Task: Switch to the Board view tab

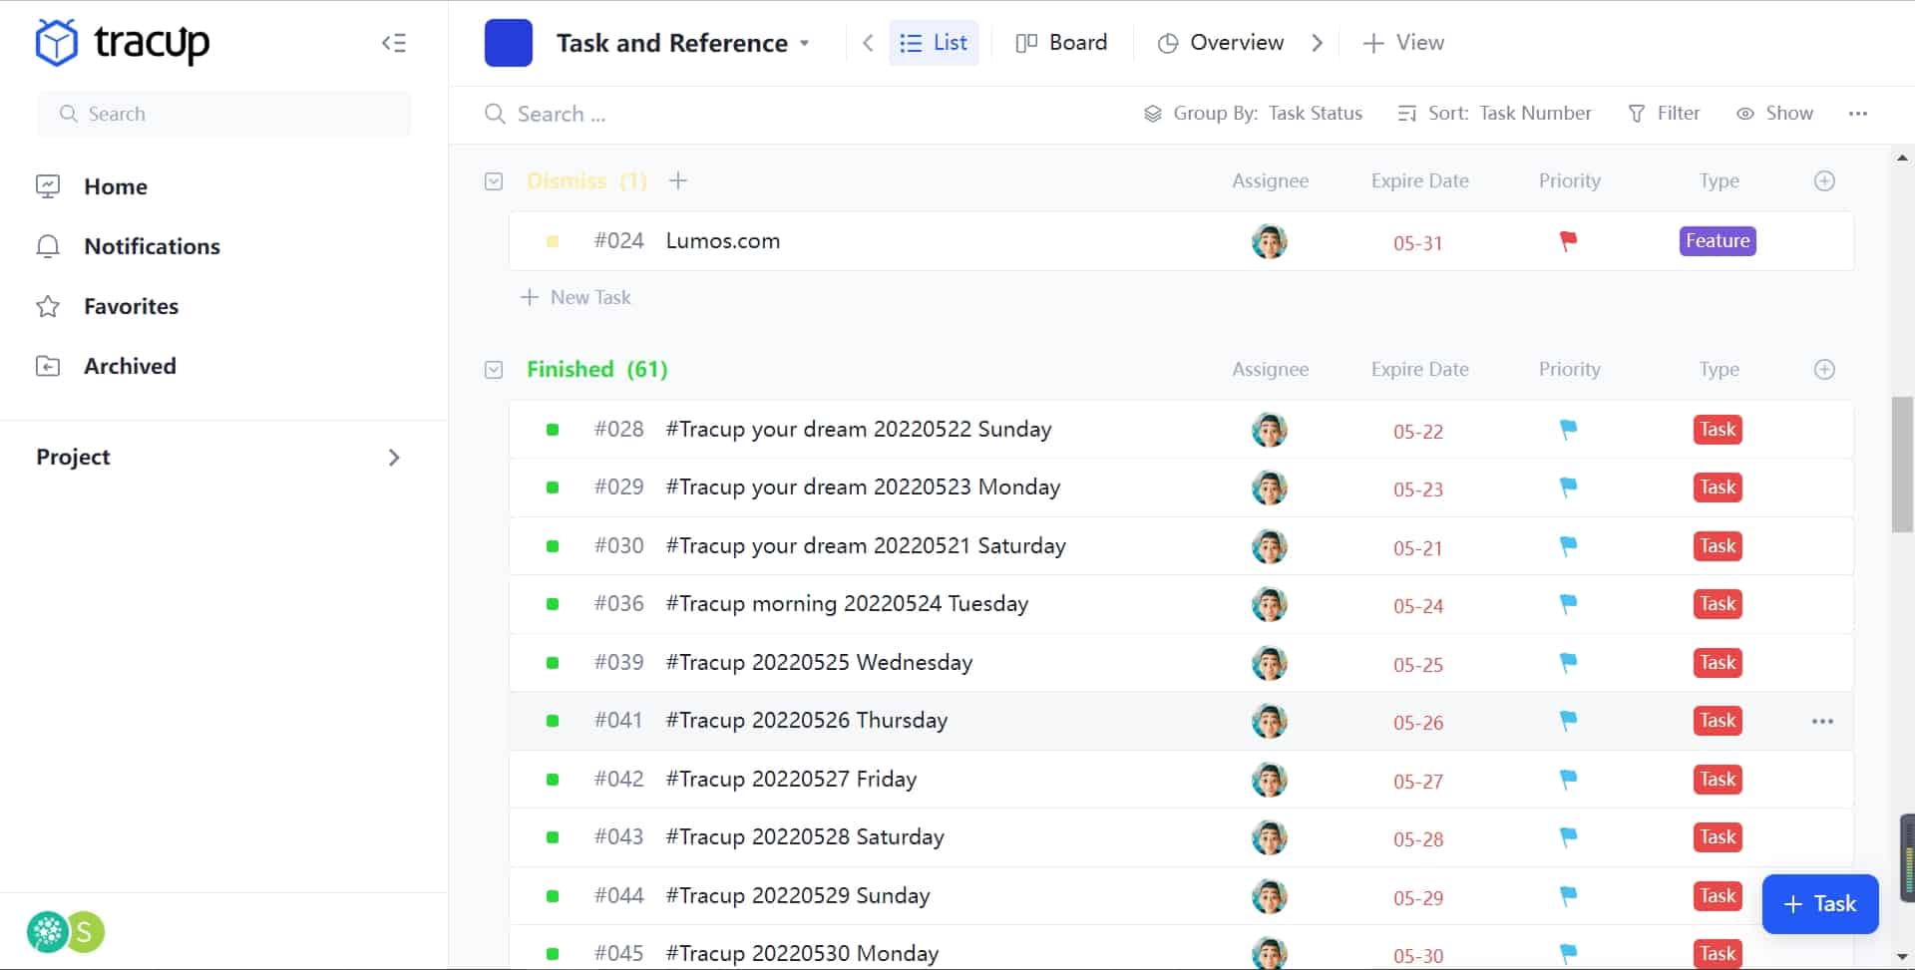Action: pyautogui.click(x=1061, y=43)
